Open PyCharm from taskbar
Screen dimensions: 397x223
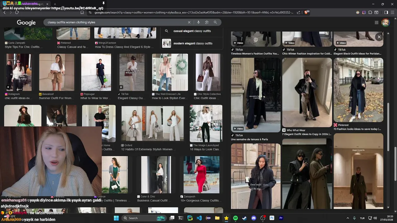tap(190, 218)
